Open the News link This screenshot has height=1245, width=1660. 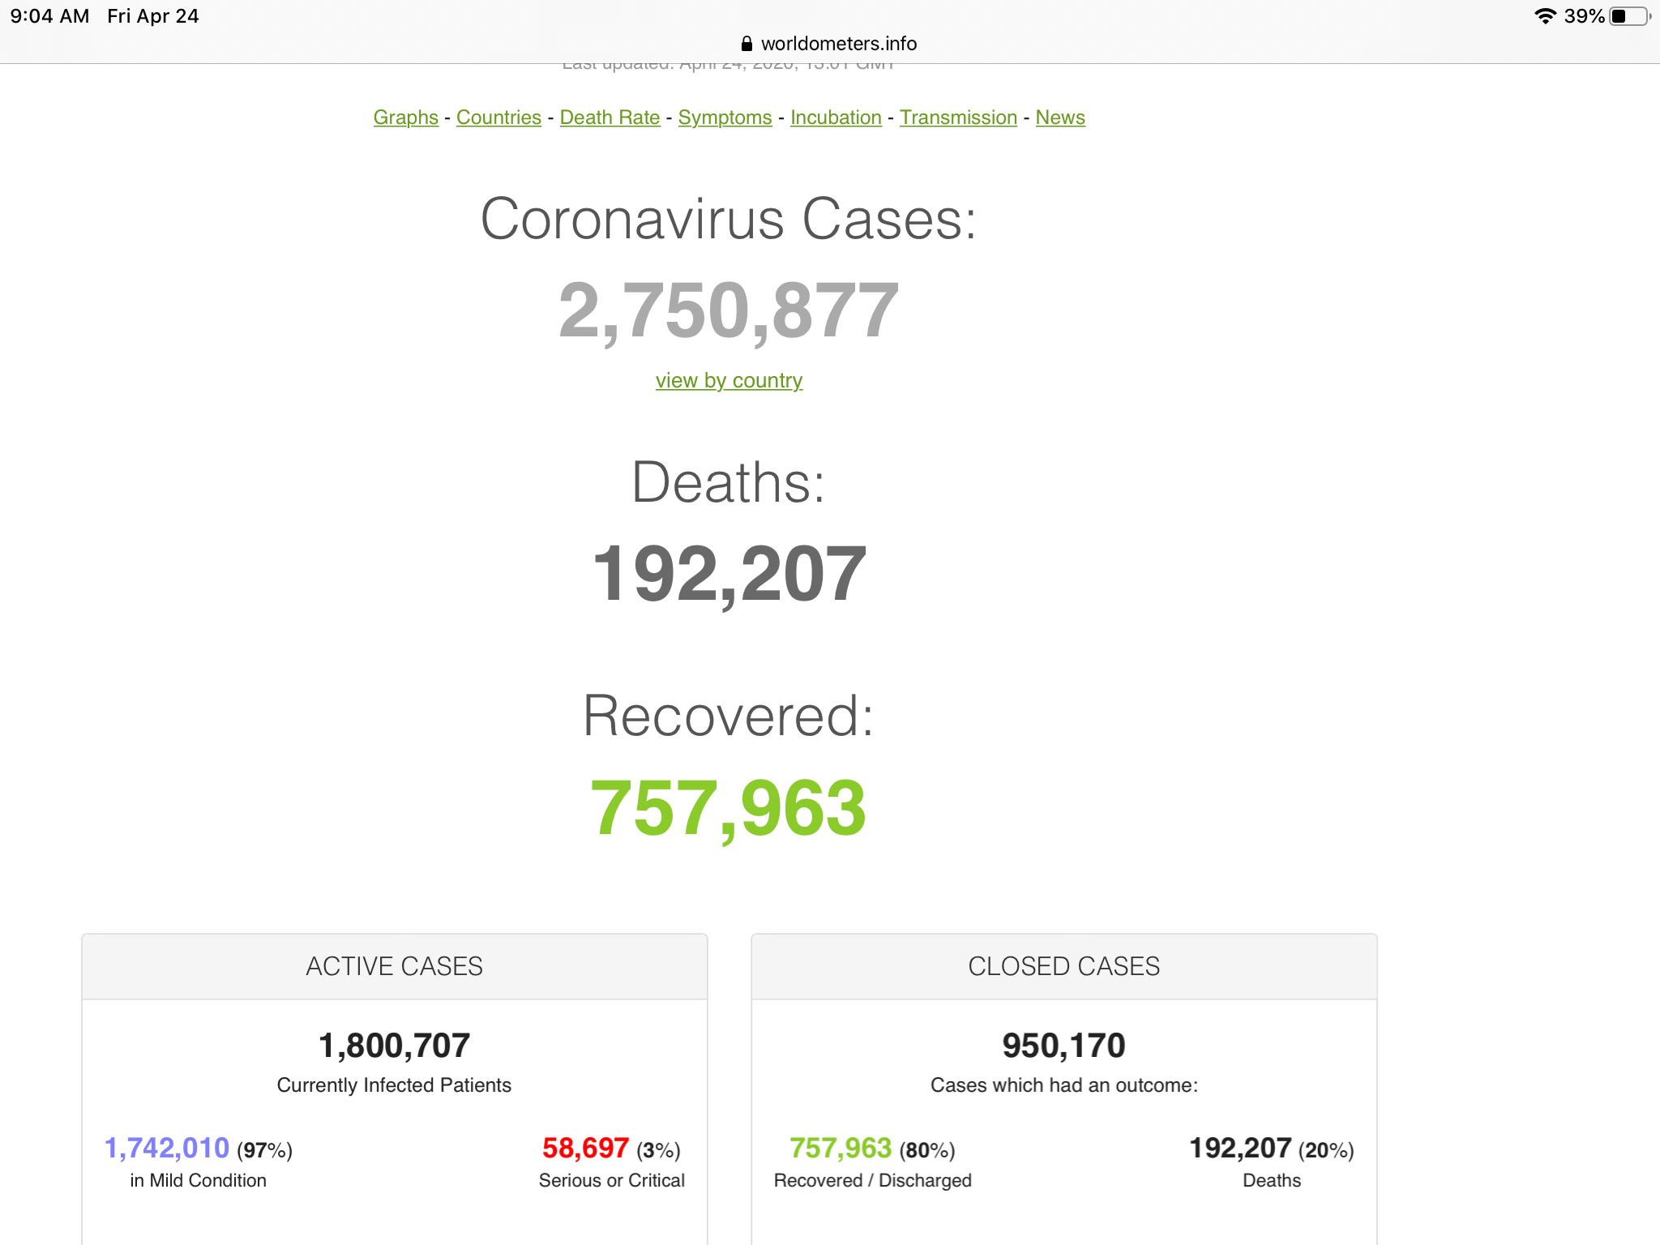click(1059, 118)
